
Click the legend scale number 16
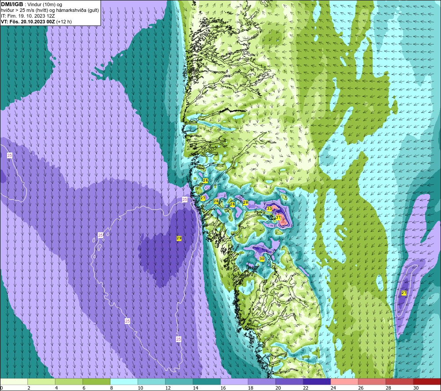click(223, 388)
